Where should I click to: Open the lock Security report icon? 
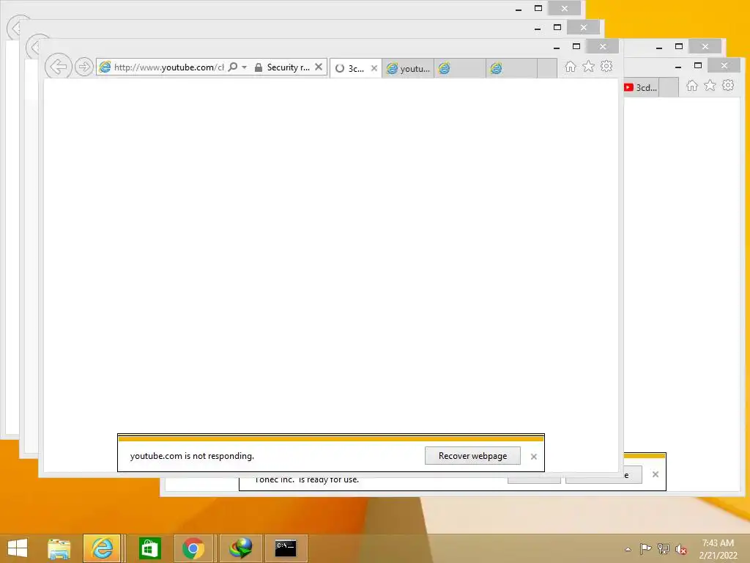point(259,67)
